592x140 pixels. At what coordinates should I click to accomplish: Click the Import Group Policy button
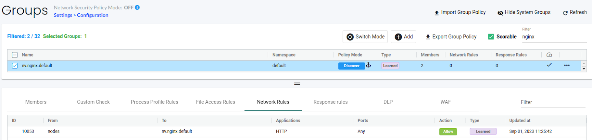tap(460, 12)
